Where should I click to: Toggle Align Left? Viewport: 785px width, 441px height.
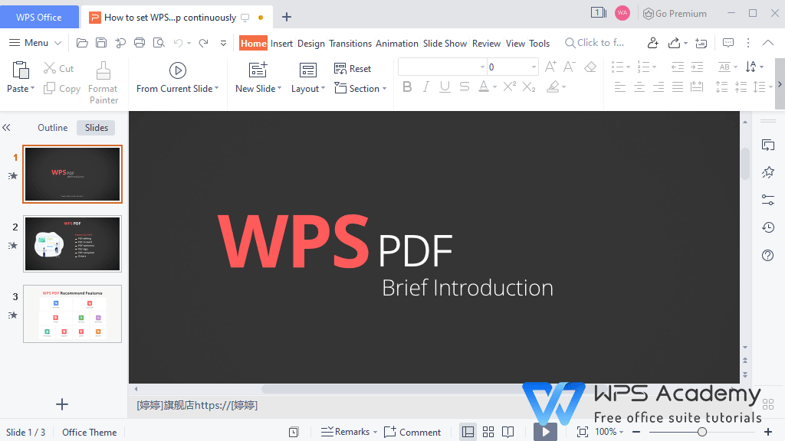(619, 87)
